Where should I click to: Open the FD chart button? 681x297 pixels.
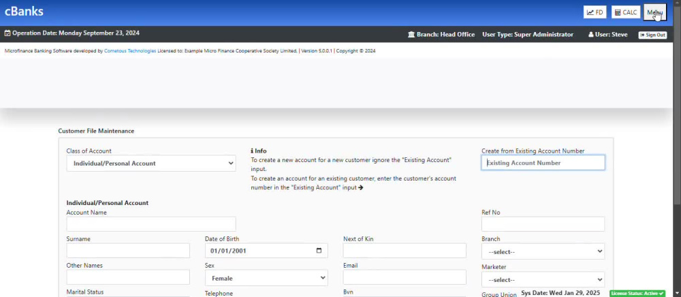[x=595, y=12]
